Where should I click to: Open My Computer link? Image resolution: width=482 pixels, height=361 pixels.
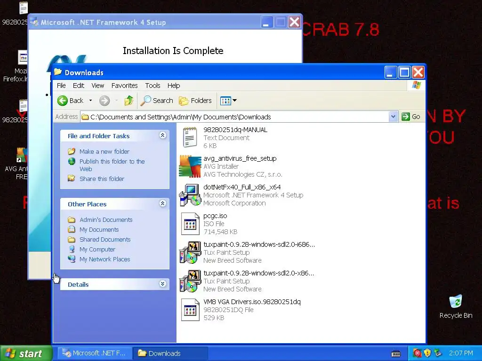pyautogui.click(x=97, y=249)
